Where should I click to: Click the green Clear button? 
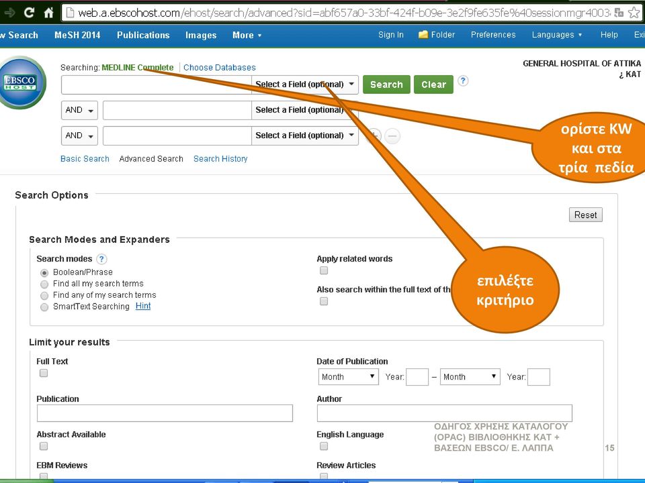pyautogui.click(x=433, y=85)
